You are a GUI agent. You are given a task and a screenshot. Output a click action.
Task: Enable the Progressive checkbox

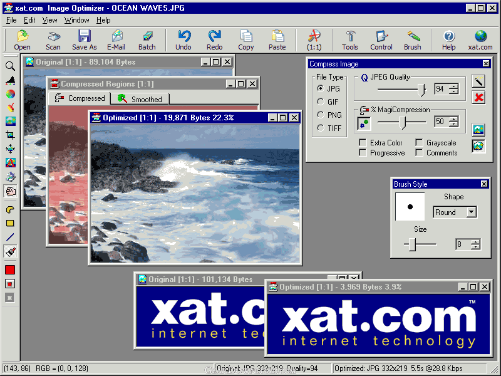pos(363,153)
